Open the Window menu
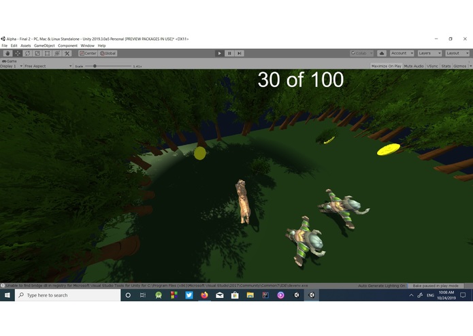Image resolution: width=473 pixels, height=336 pixels. tap(88, 46)
